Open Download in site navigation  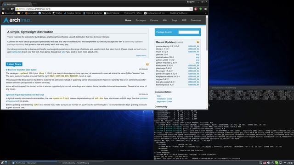[x=196, y=20]
